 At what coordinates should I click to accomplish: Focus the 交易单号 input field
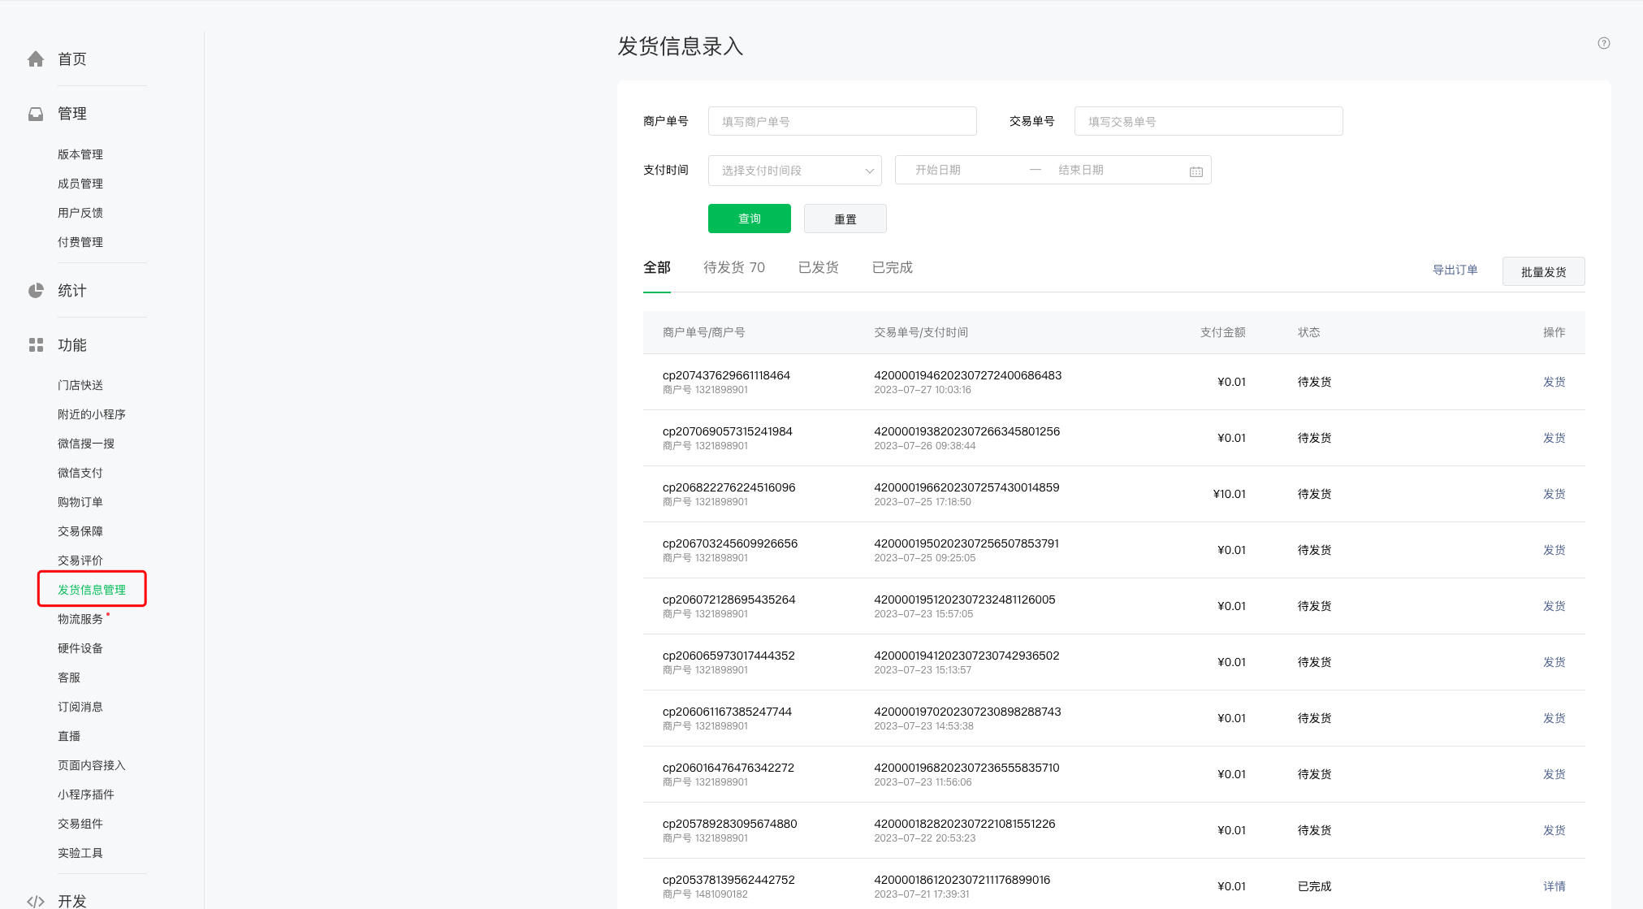point(1208,122)
